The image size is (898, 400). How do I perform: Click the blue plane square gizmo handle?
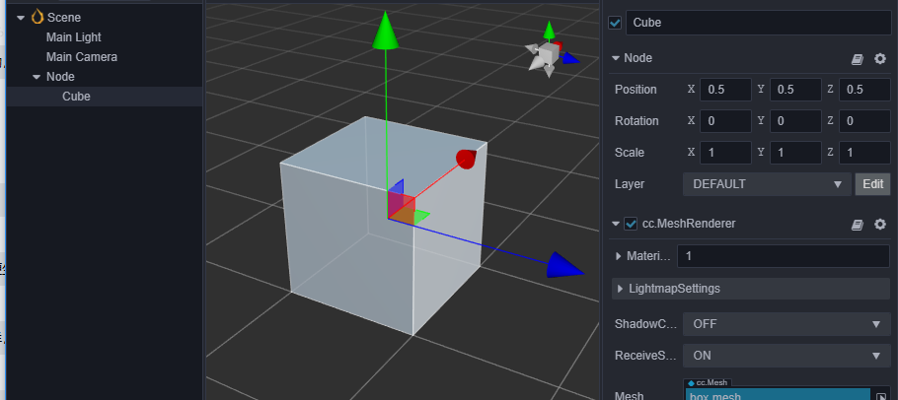[x=397, y=187]
